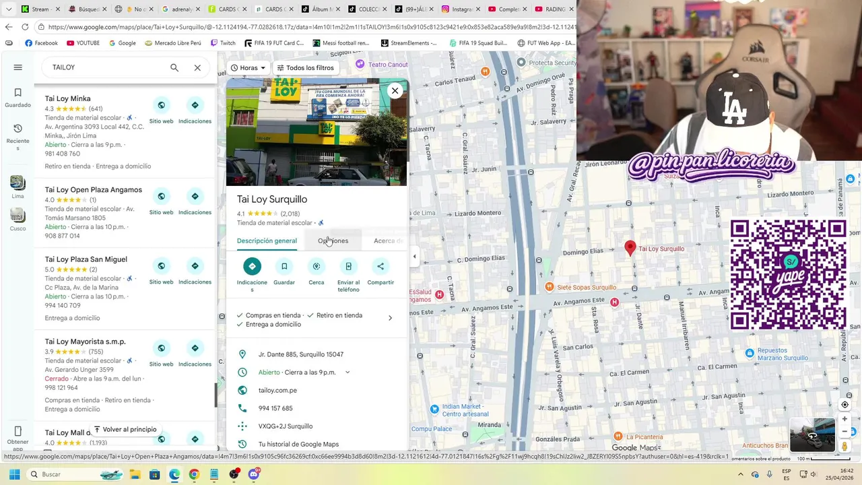
Task: Close the Tai Loy Surquillo place panel
Action: click(395, 90)
